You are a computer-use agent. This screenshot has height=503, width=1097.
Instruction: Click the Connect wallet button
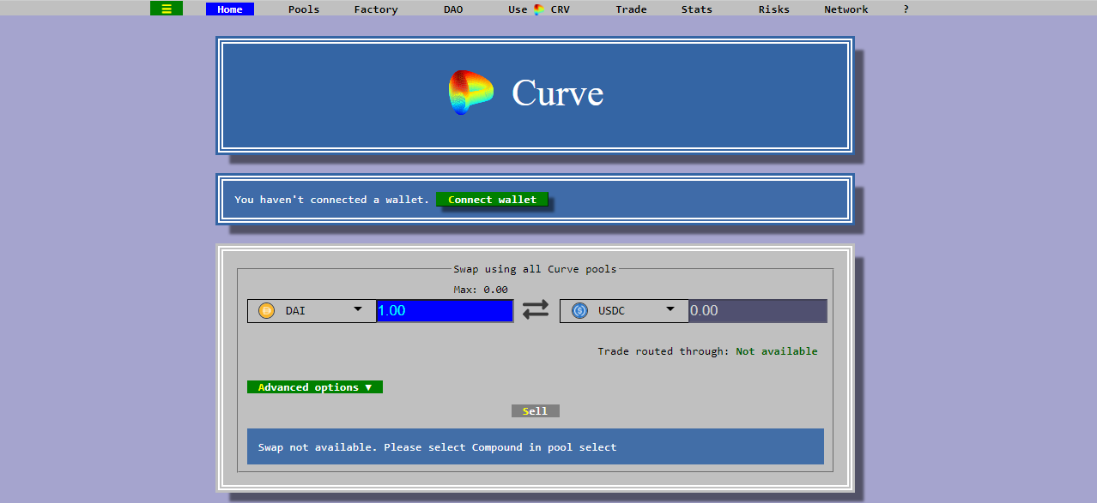(492, 200)
